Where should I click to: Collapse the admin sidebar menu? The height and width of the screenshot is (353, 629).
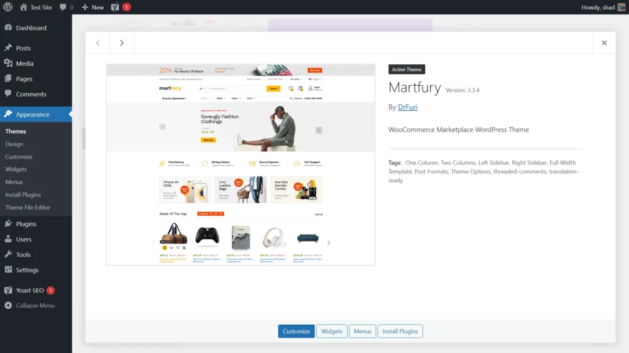coord(35,306)
